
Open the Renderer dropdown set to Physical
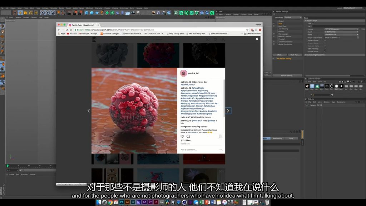pyautogui.click(x=293, y=18)
